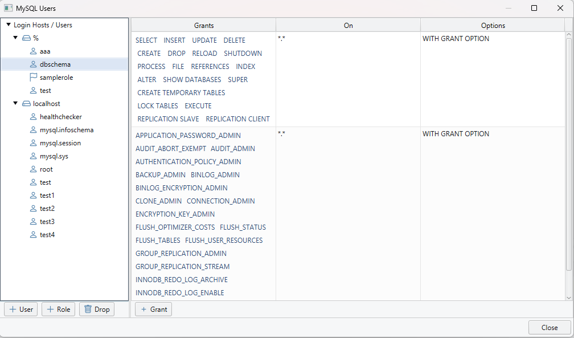Click APPLICATION_PASSWORD_ADMIN grant text

coord(188,136)
